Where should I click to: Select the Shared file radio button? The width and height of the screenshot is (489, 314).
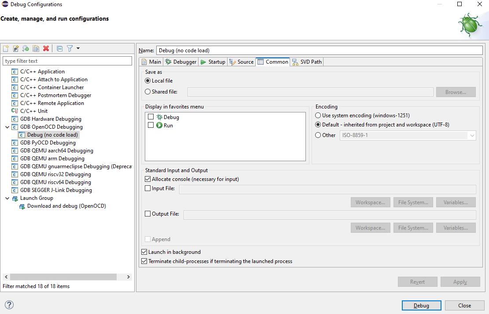point(148,92)
